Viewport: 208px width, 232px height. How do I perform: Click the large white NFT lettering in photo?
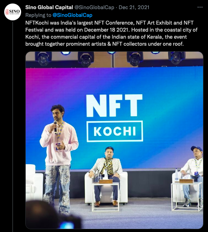tap(114, 105)
